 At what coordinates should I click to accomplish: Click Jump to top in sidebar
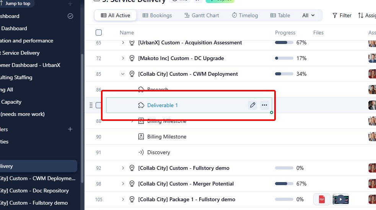[18, 3]
